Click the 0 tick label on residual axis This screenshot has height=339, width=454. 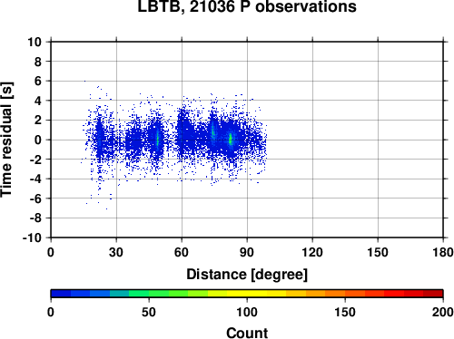click(x=38, y=140)
